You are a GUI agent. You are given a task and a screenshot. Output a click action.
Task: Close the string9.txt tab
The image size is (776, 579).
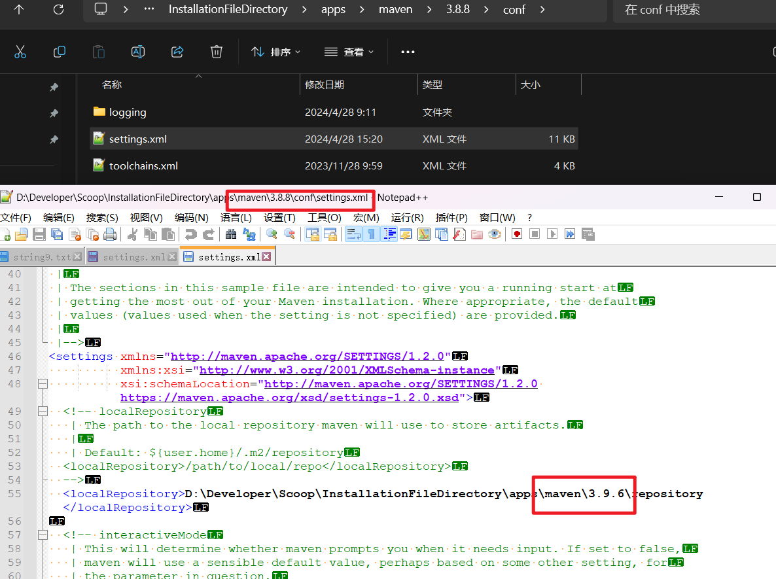[x=77, y=256]
